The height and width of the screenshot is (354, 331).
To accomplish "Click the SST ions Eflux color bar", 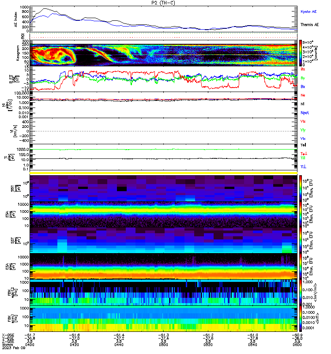I will [x=301, y=189].
